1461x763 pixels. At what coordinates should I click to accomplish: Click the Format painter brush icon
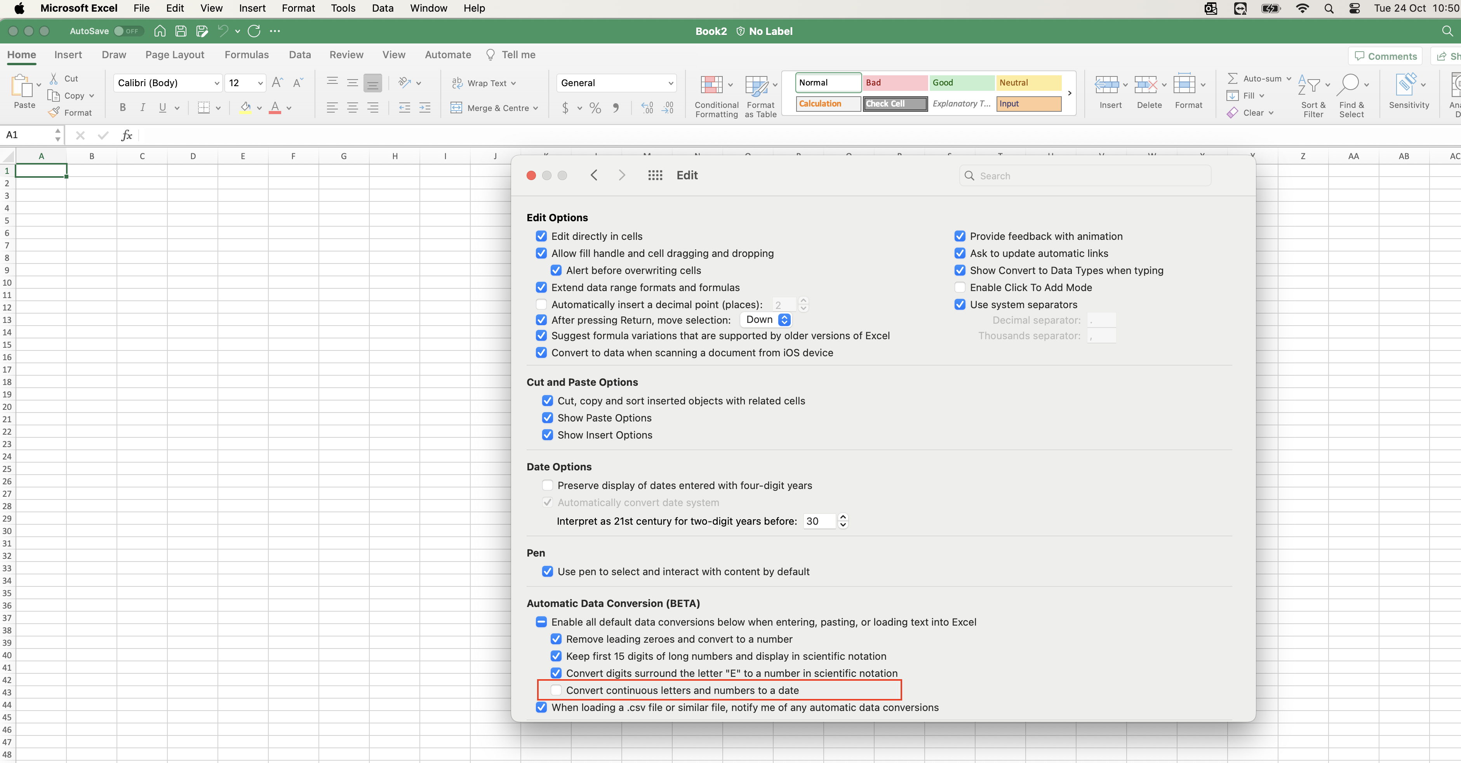[54, 112]
